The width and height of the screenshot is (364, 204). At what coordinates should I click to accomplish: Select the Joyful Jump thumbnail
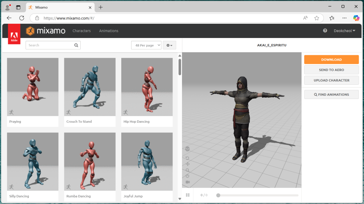[147, 161]
